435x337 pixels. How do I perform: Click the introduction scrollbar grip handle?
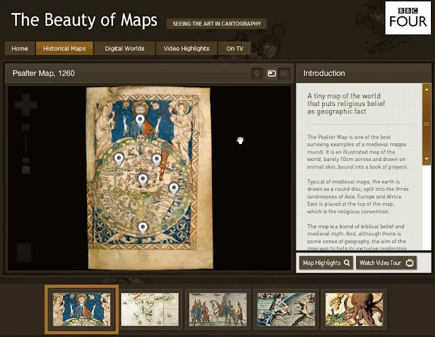coord(426,124)
